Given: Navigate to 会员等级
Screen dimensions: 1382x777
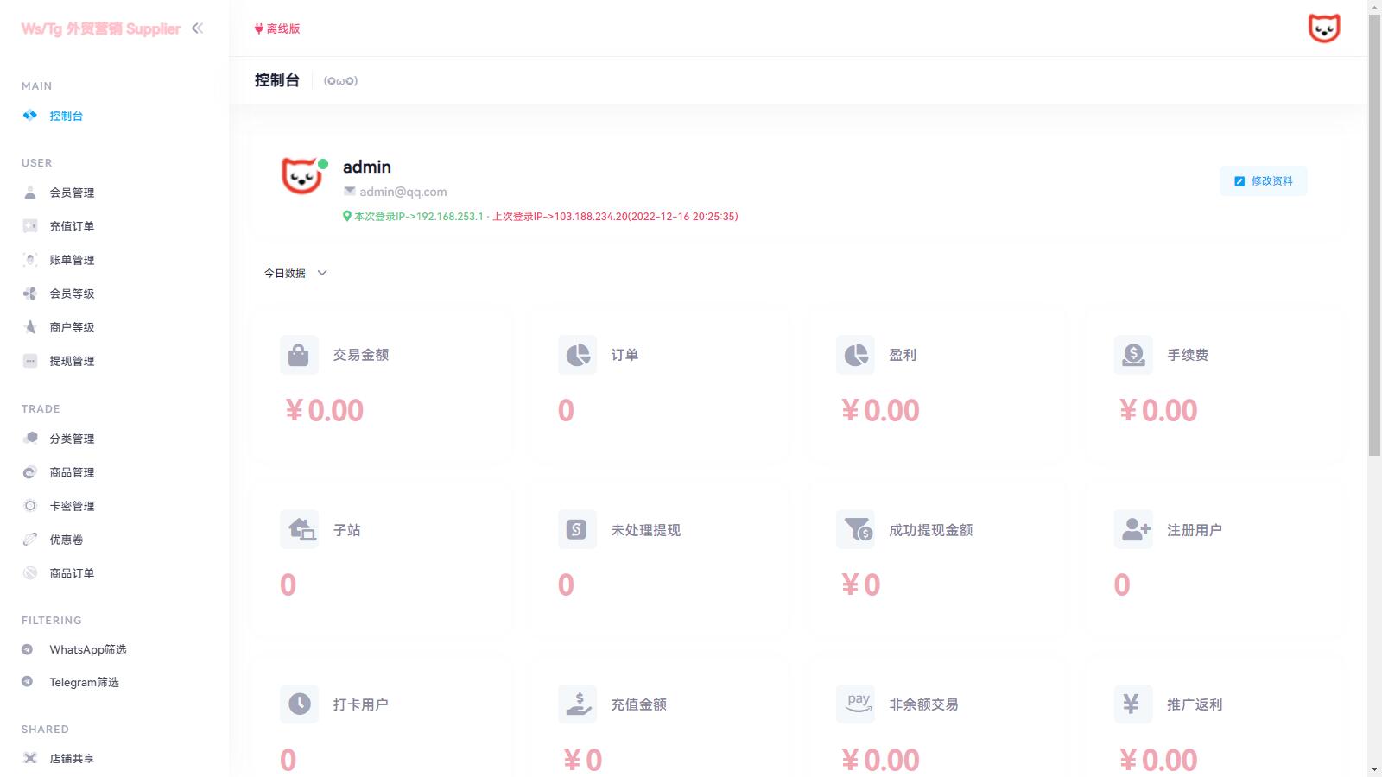Looking at the screenshot, I should (x=72, y=294).
